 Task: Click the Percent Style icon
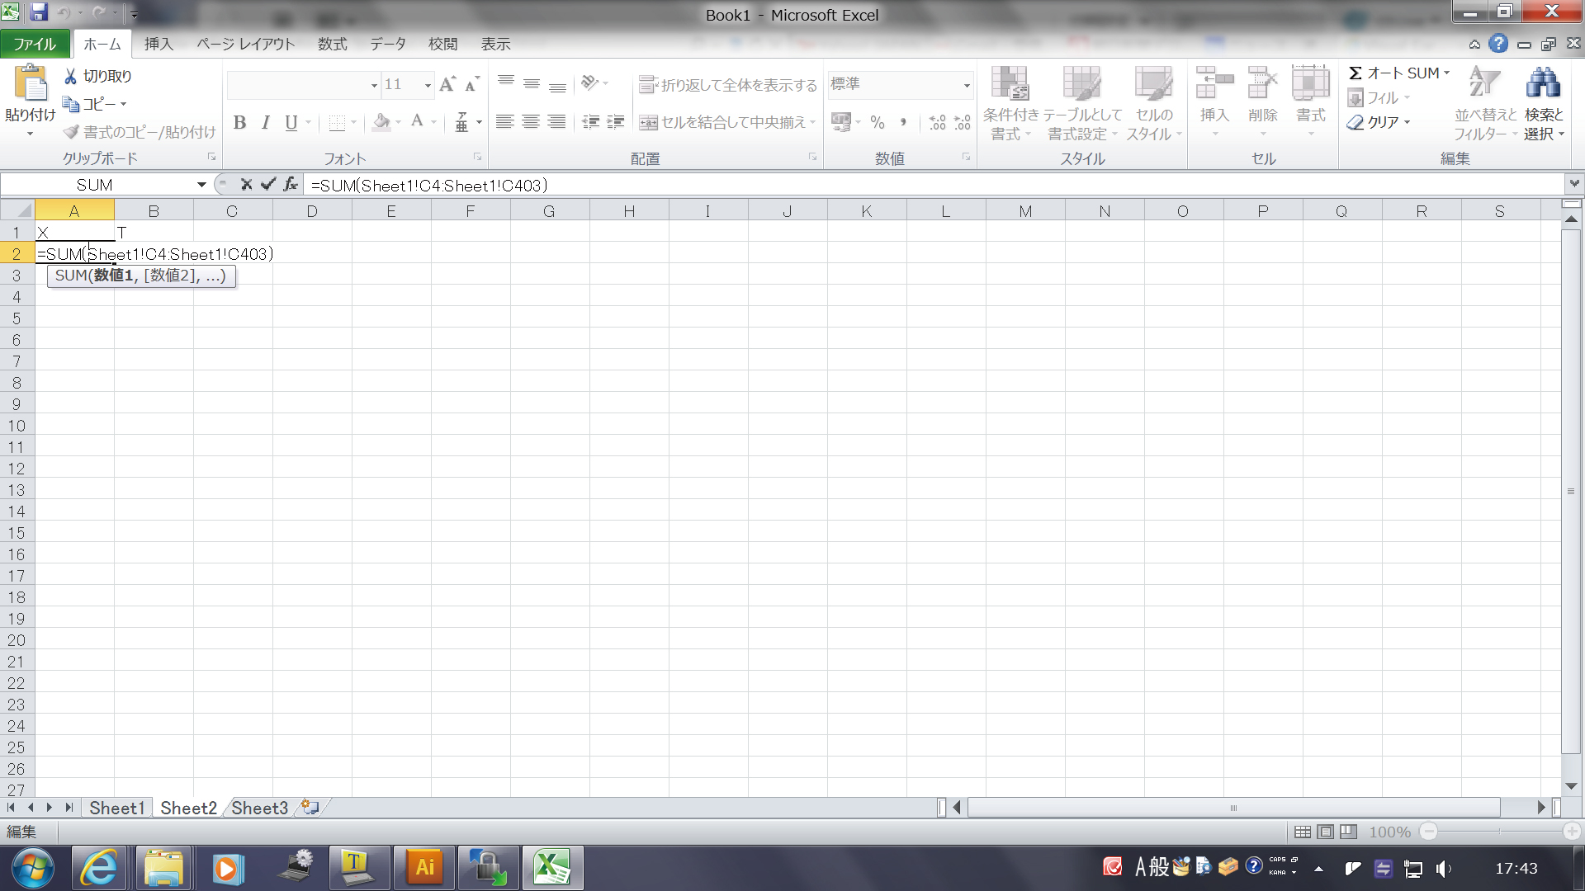click(878, 122)
